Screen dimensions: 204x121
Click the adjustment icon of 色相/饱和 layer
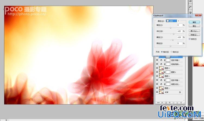pos(161,64)
